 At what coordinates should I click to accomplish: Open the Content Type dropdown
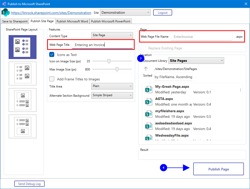click(112, 35)
